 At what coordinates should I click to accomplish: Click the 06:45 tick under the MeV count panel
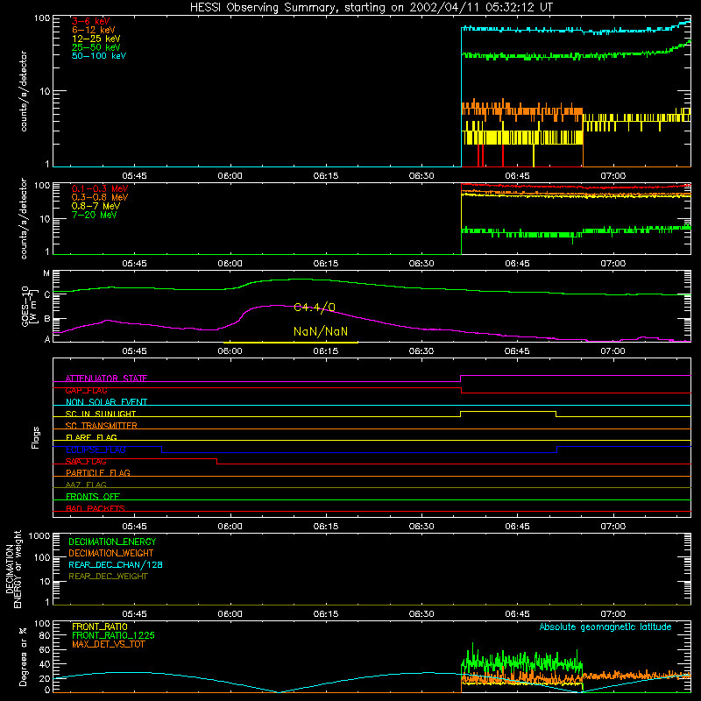coord(517,264)
